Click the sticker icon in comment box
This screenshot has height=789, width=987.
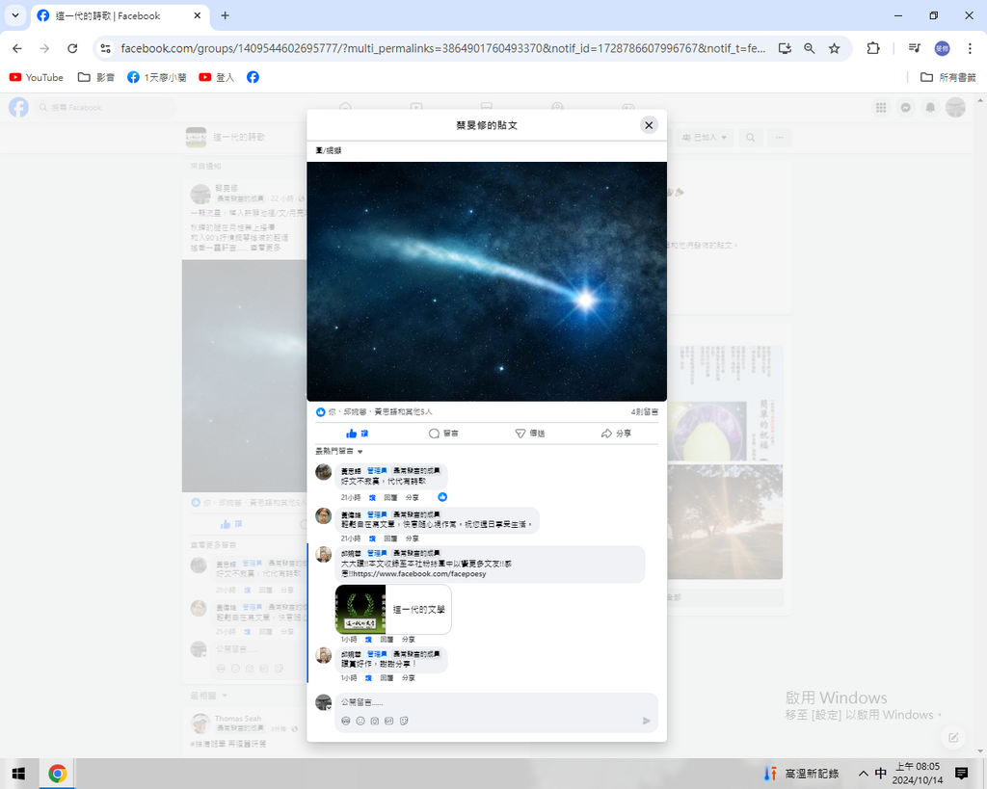(x=404, y=721)
